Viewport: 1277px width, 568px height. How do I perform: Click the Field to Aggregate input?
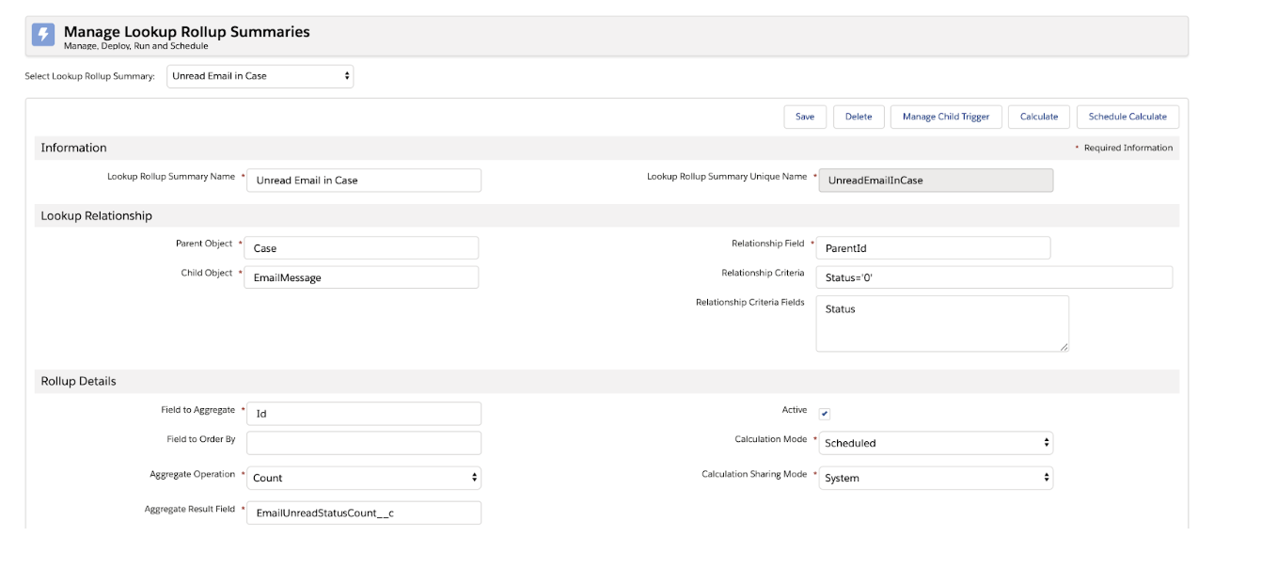(364, 414)
